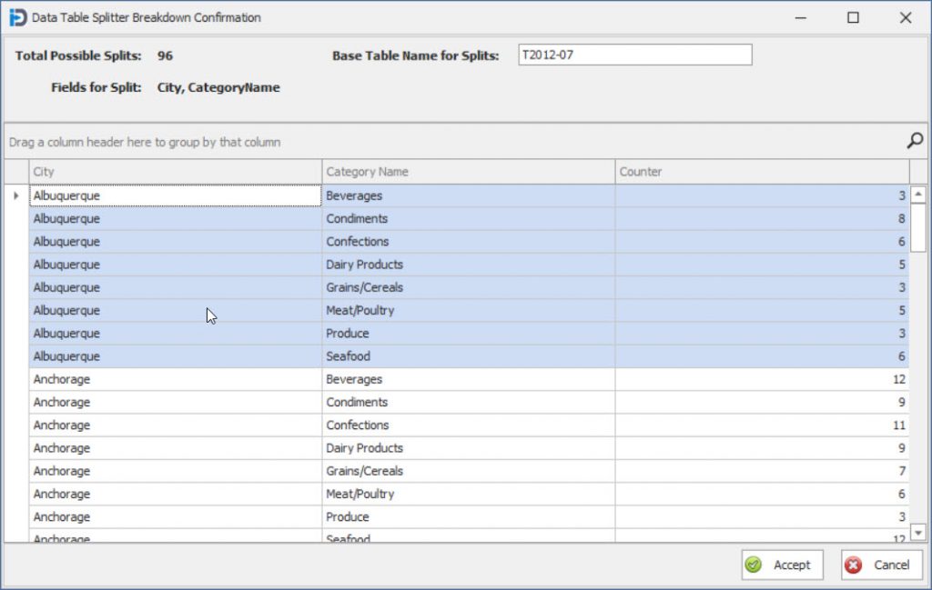Click the row indicator arrow for first row

point(15,195)
